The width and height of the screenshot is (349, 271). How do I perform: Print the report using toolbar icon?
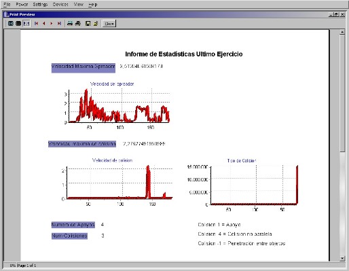tap(78, 23)
